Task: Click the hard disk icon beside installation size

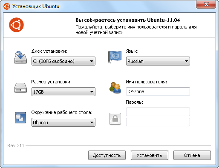Action: 20,88
